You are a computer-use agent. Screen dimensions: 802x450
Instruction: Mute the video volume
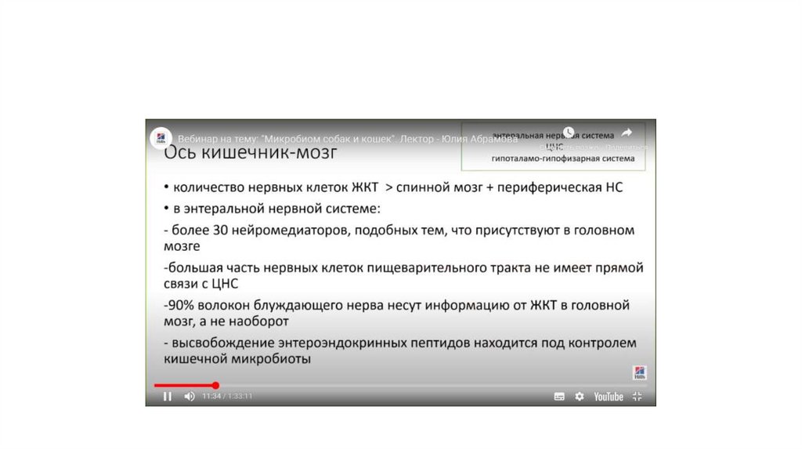pos(190,396)
